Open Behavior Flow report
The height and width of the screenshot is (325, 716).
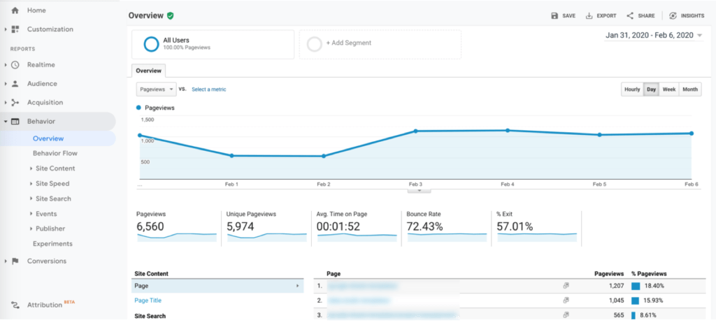(55, 153)
